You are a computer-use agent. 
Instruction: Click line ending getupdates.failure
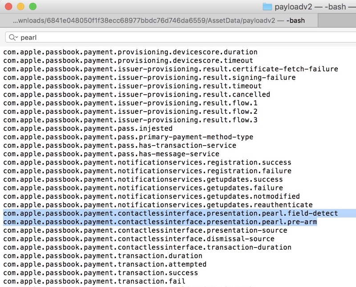[x=143, y=188]
